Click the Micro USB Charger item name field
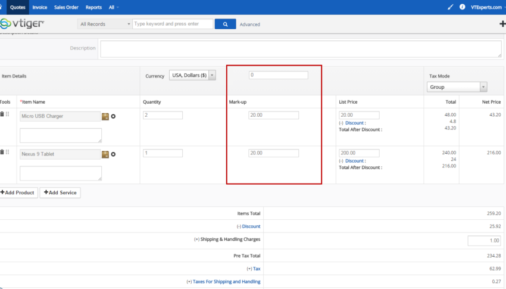Screen dimensions: 506x289 coord(60,116)
